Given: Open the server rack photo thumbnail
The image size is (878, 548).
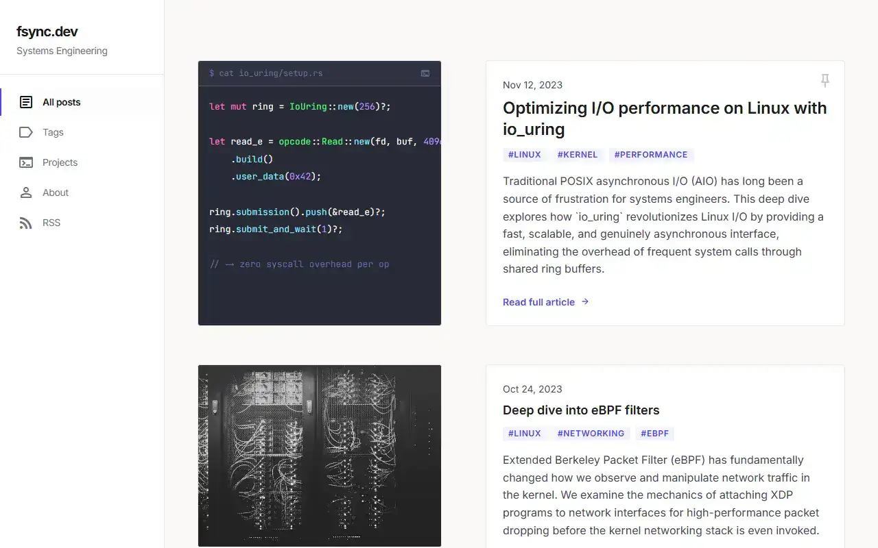Looking at the screenshot, I should [320, 456].
